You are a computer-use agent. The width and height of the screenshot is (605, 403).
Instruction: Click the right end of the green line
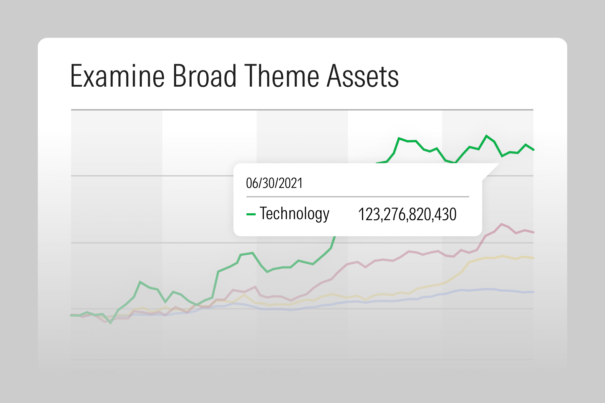533,149
